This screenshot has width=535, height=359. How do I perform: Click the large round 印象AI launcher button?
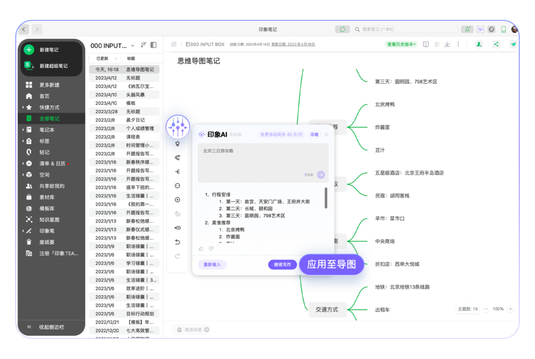pos(178,126)
